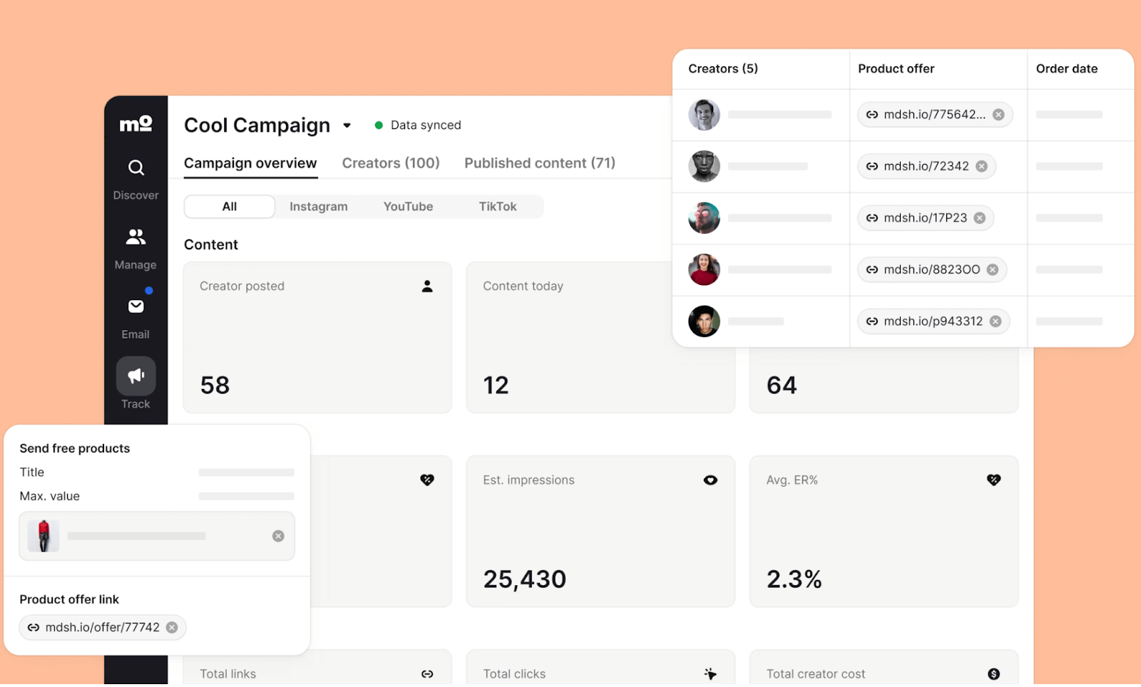The image size is (1141, 687).
Task: Open Published content (71) tab
Action: click(x=540, y=163)
